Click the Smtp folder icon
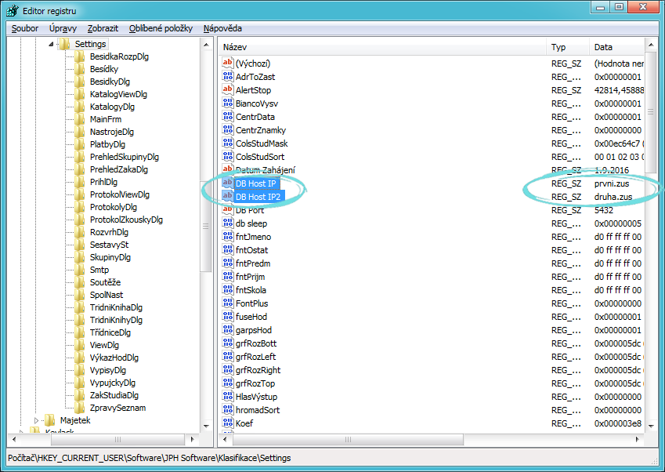665x472 pixels. [80, 270]
